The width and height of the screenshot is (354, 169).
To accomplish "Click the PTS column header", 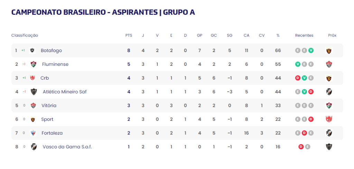I will (x=129, y=36).
